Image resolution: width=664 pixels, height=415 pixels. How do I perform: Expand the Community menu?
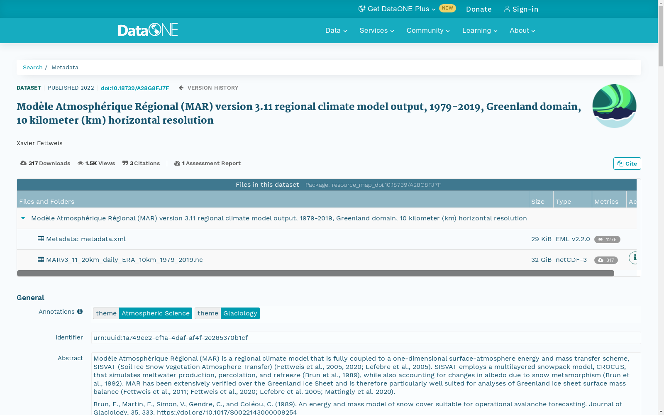click(x=428, y=30)
